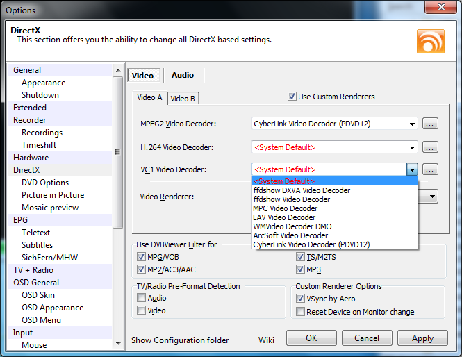
Task: Enable Reset Device on Monitor change
Action: coord(300,311)
